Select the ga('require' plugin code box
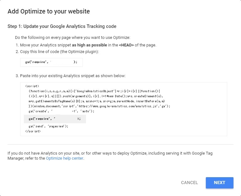 51,62
